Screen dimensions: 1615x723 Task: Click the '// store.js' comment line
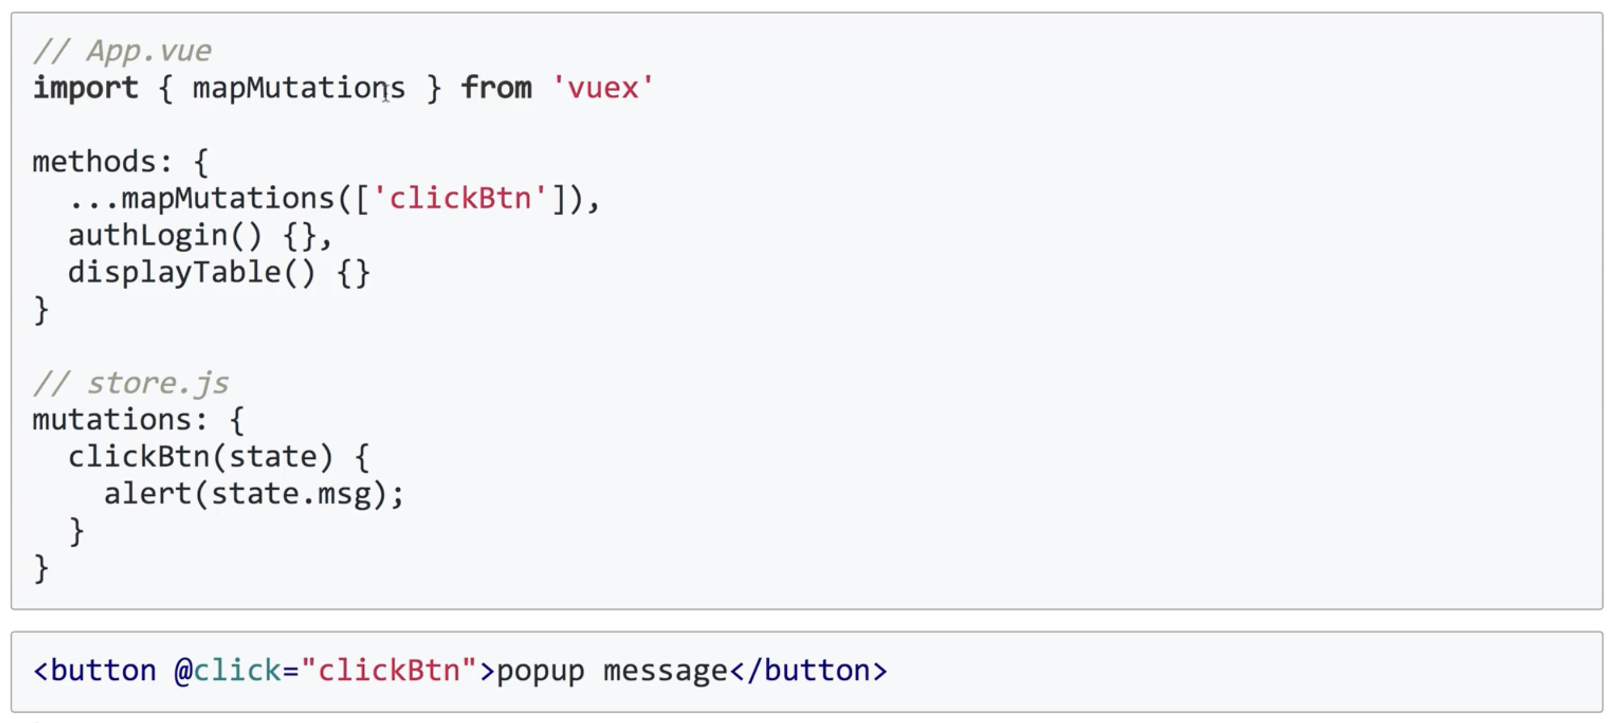coord(131,383)
